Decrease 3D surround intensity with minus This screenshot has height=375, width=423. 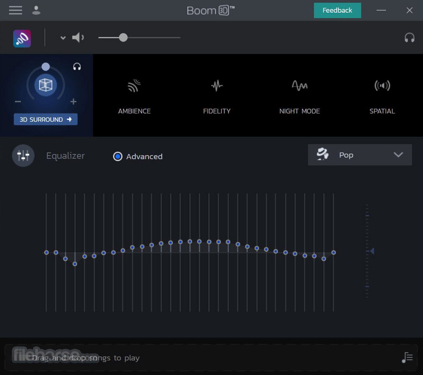point(18,102)
